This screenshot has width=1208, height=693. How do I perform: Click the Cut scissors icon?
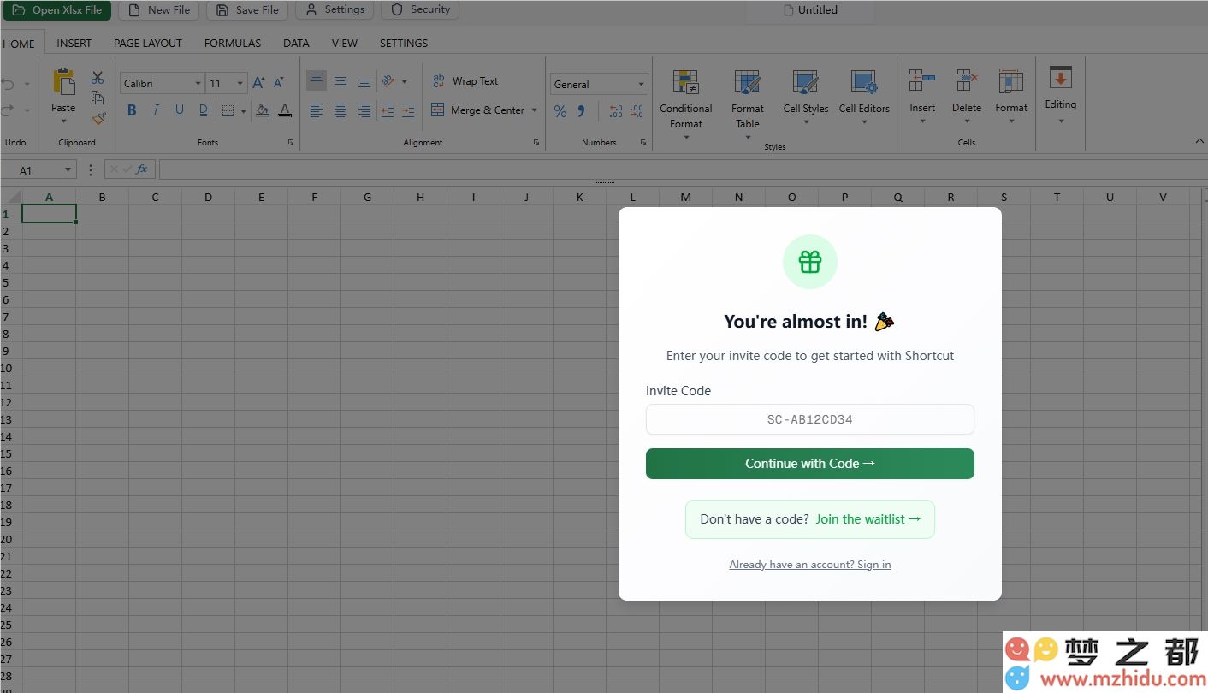coord(98,78)
